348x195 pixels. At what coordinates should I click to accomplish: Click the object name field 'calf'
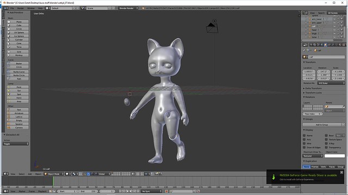click(x=327, y=57)
